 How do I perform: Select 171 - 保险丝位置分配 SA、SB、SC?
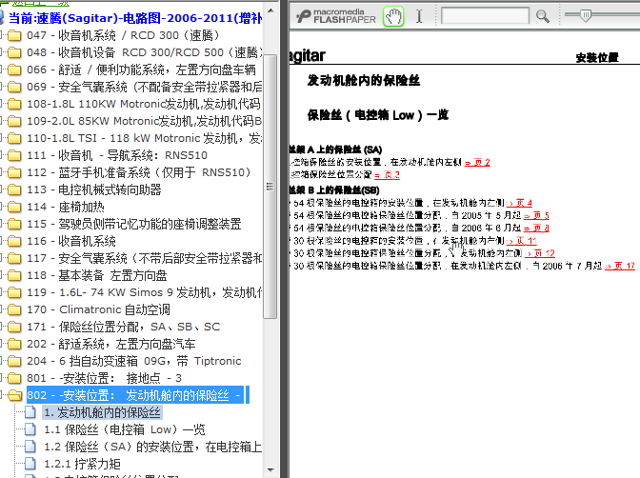[x=123, y=327]
